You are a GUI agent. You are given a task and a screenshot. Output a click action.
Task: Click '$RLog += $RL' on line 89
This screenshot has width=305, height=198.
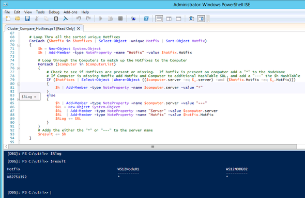tap(68, 119)
